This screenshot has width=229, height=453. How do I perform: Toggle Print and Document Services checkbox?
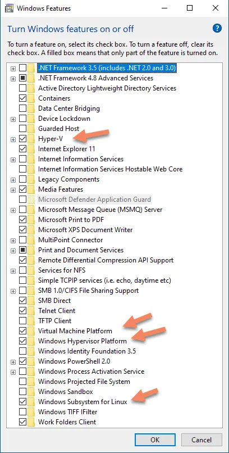(x=22, y=250)
